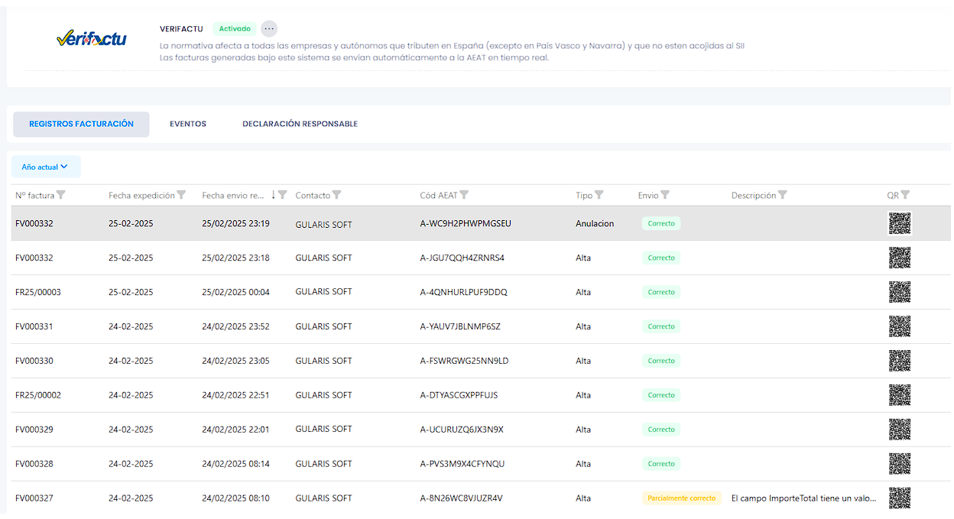Select AEAT code A-YAUV7JBLNMP6SZ
The height and width of the screenshot is (519, 954).
(460, 327)
